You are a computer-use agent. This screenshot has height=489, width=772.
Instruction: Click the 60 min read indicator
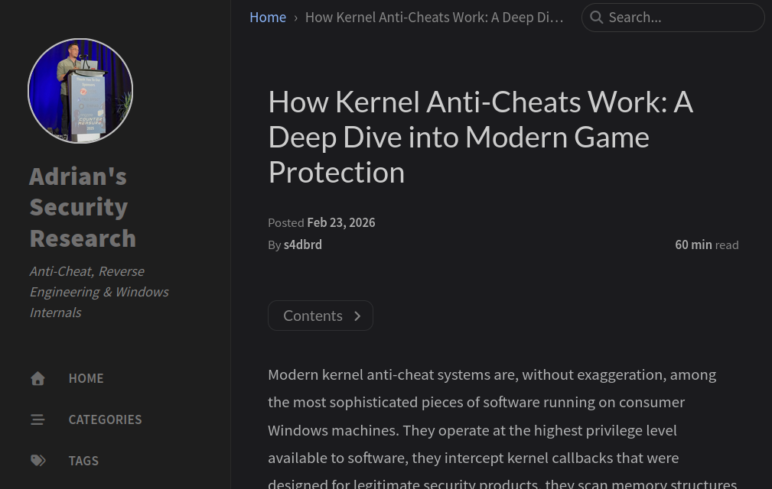(x=706, y=244)
